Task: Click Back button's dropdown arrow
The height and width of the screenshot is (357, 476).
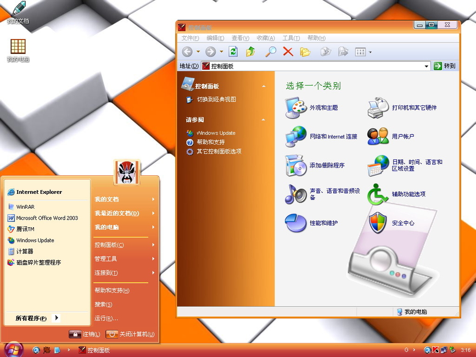Action: 198,52
